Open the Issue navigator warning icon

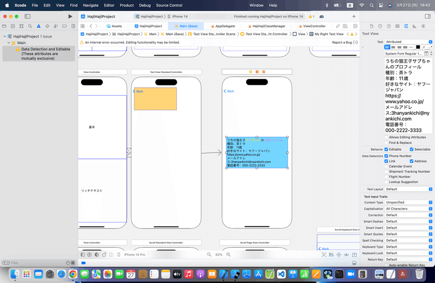pos(39,26)
